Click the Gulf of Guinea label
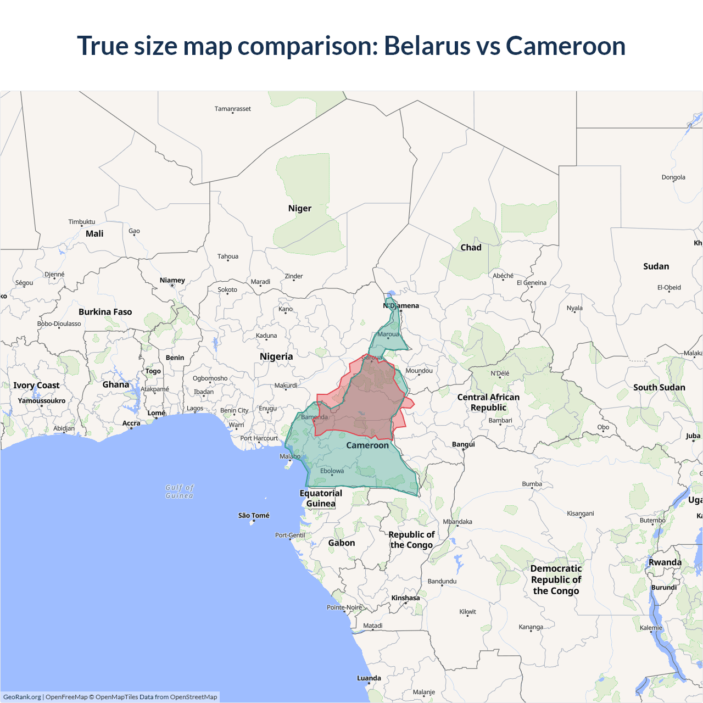703x703 pixels. click(x=180, y=492)
